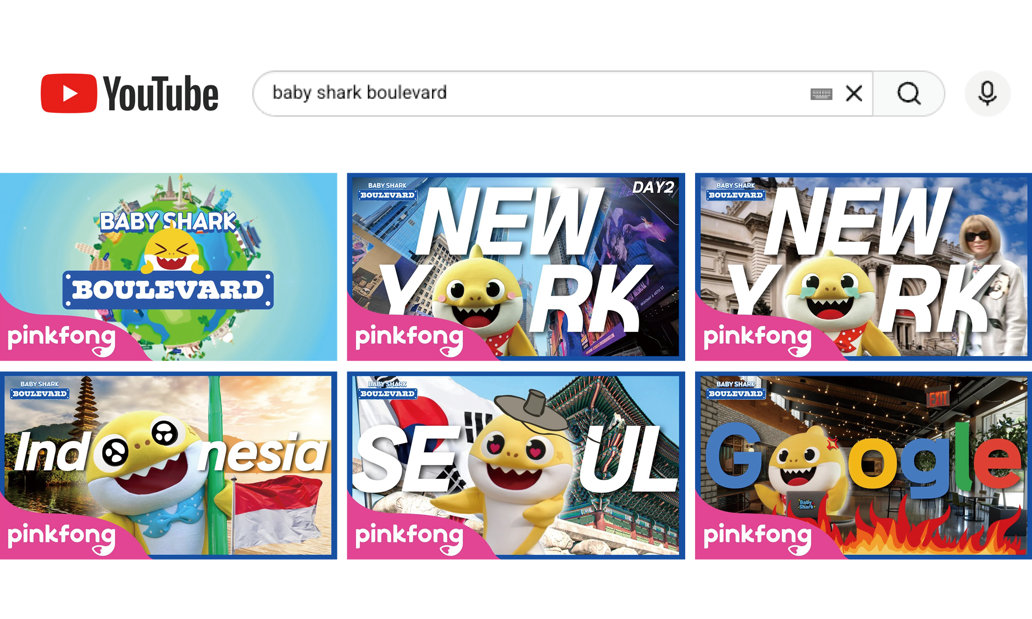Image resolution: width=1032 pixels, height=619 pixels.
Task: Click the YouTube wordmark text
Action: pyautogui.click(x=161, y=94)
